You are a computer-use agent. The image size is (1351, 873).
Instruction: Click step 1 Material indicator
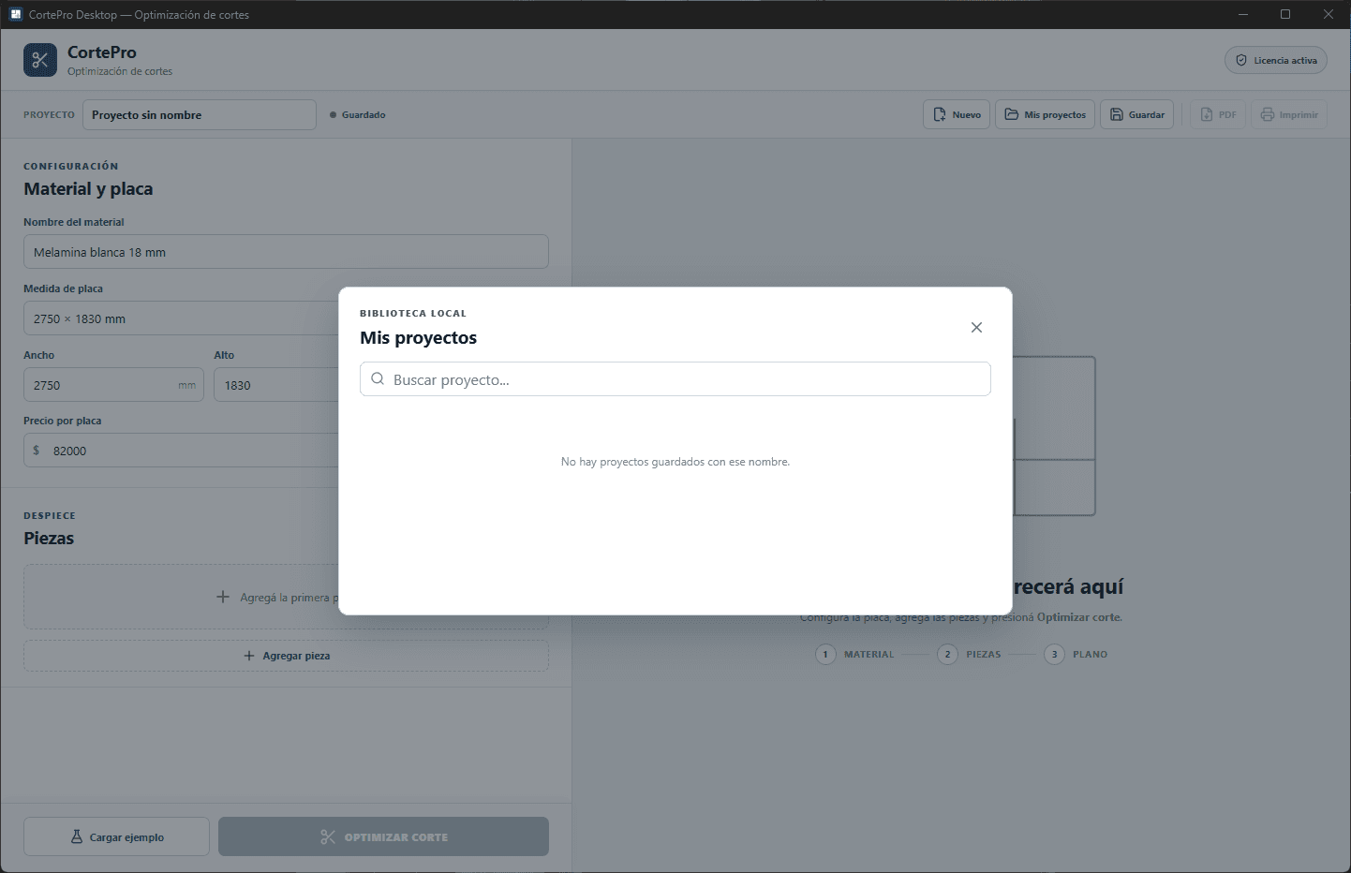pyautogui.click(x=855, y=654)
